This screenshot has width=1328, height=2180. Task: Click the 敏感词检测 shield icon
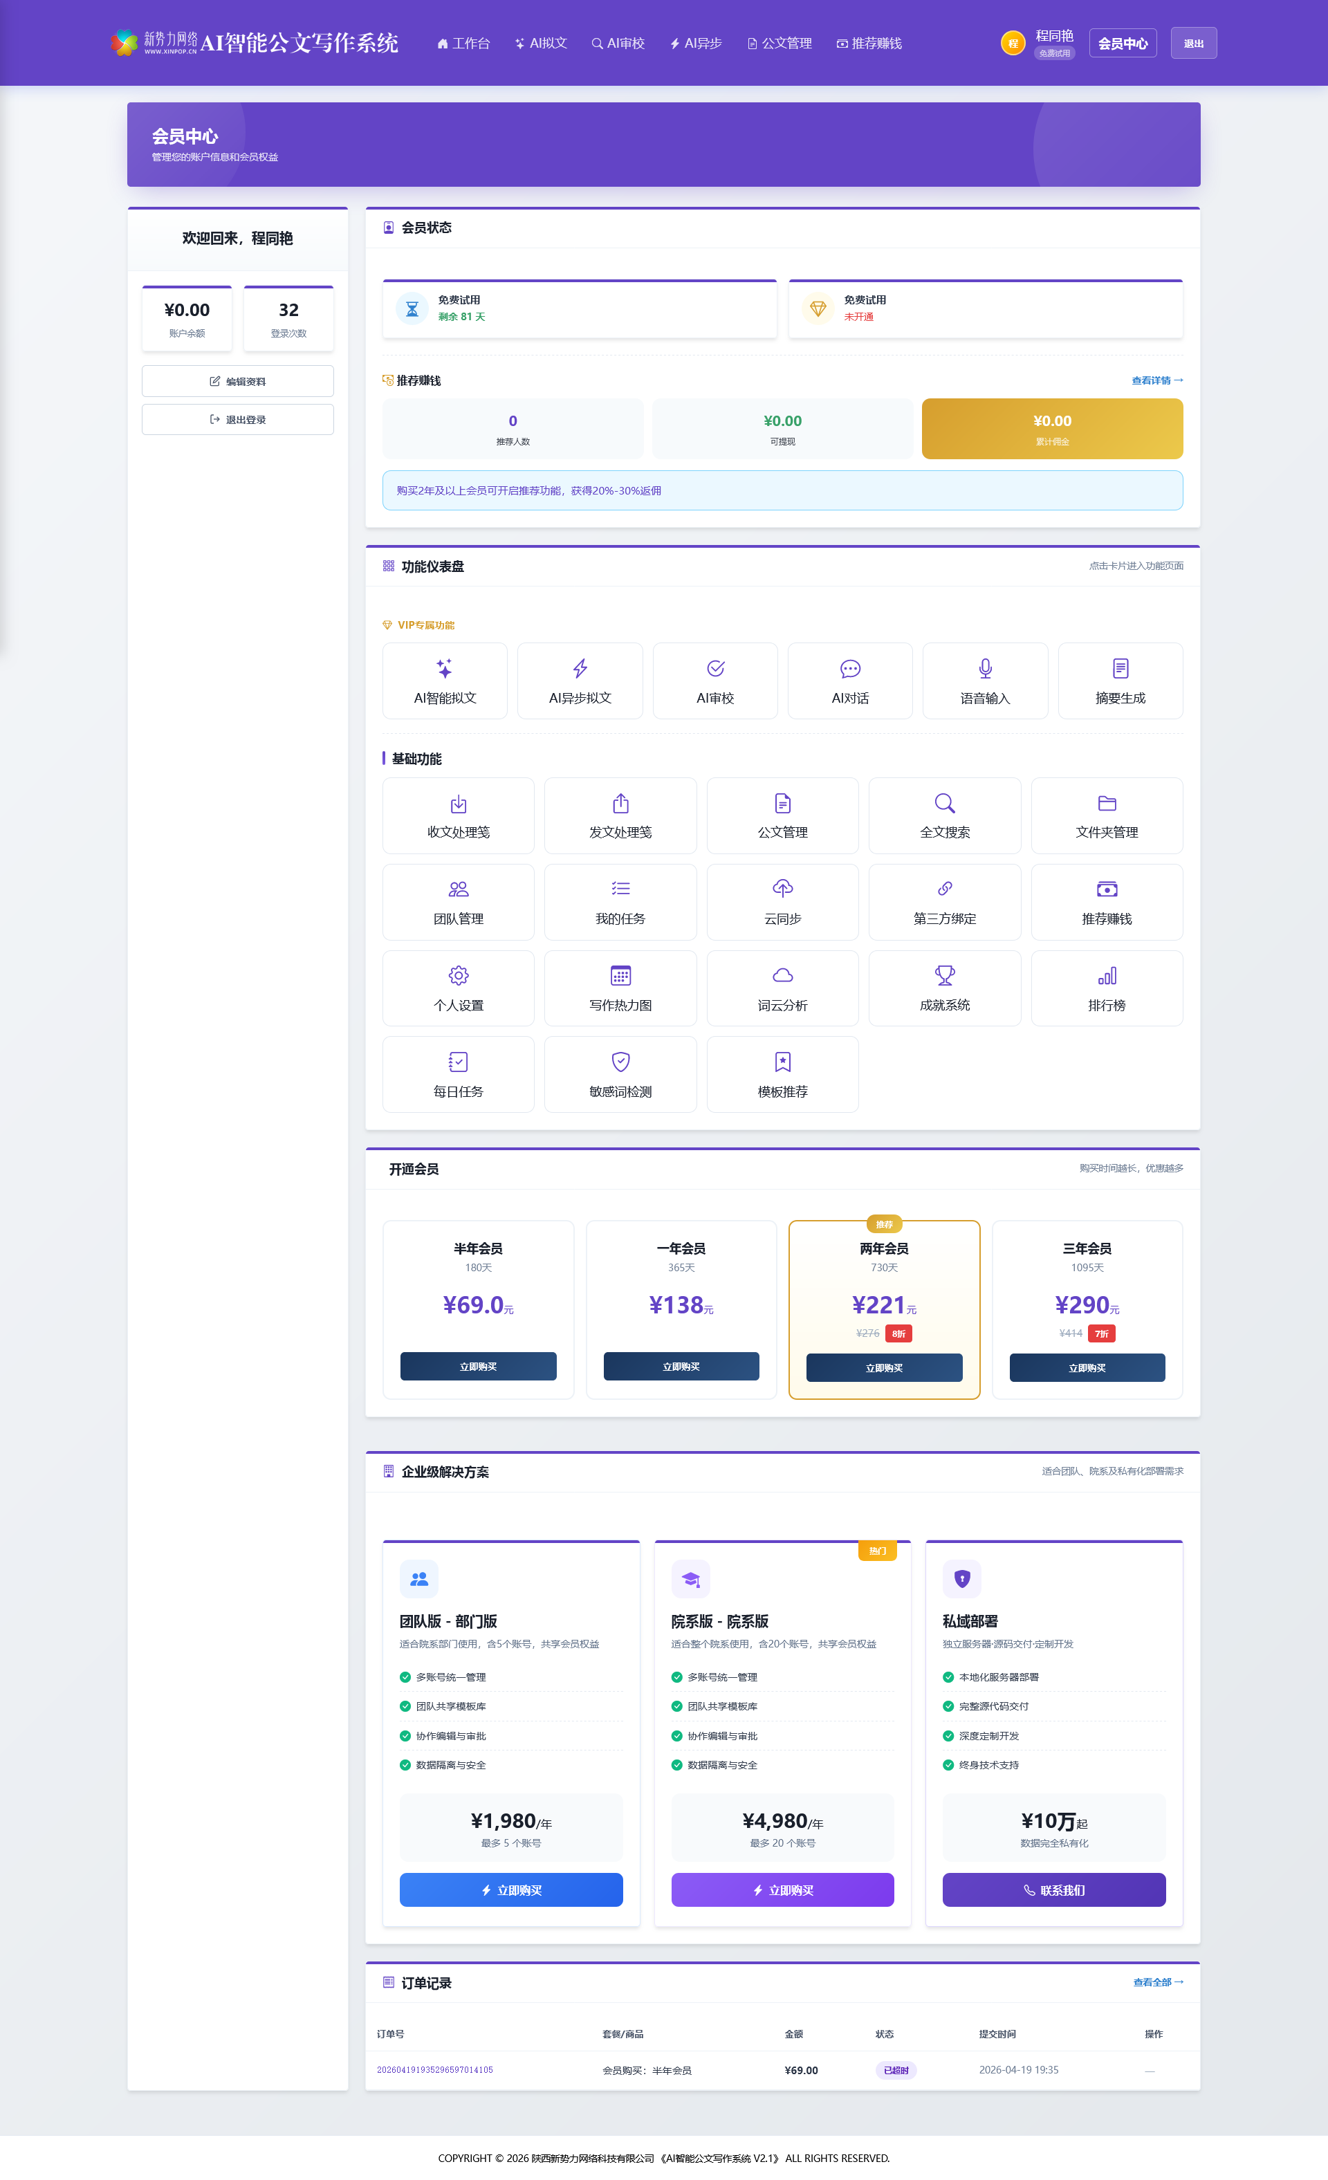(620, 1062)
